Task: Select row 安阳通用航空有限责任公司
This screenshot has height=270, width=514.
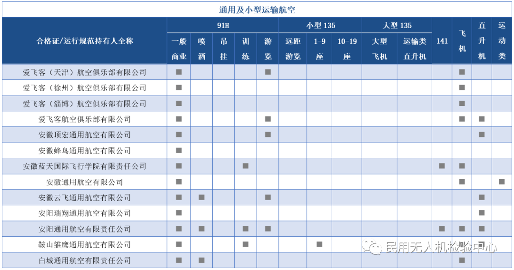Action: [x=257, y=229]
